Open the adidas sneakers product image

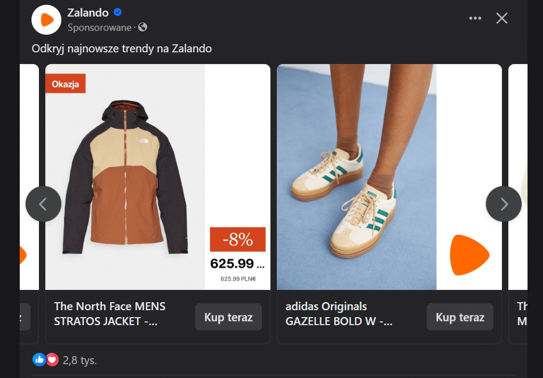pos(356,177)
